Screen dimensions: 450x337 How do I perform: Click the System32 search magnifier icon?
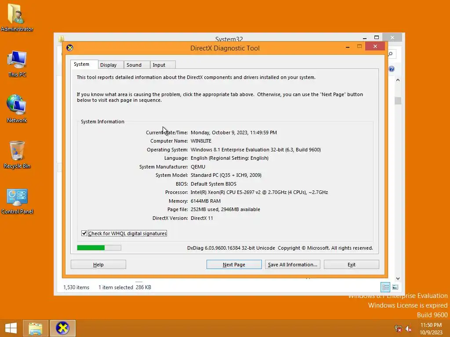pyautogui.click(x=391, y=54)
